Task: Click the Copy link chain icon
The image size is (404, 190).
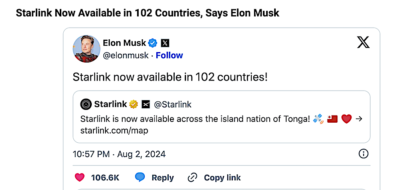Action: click(193, 178)
